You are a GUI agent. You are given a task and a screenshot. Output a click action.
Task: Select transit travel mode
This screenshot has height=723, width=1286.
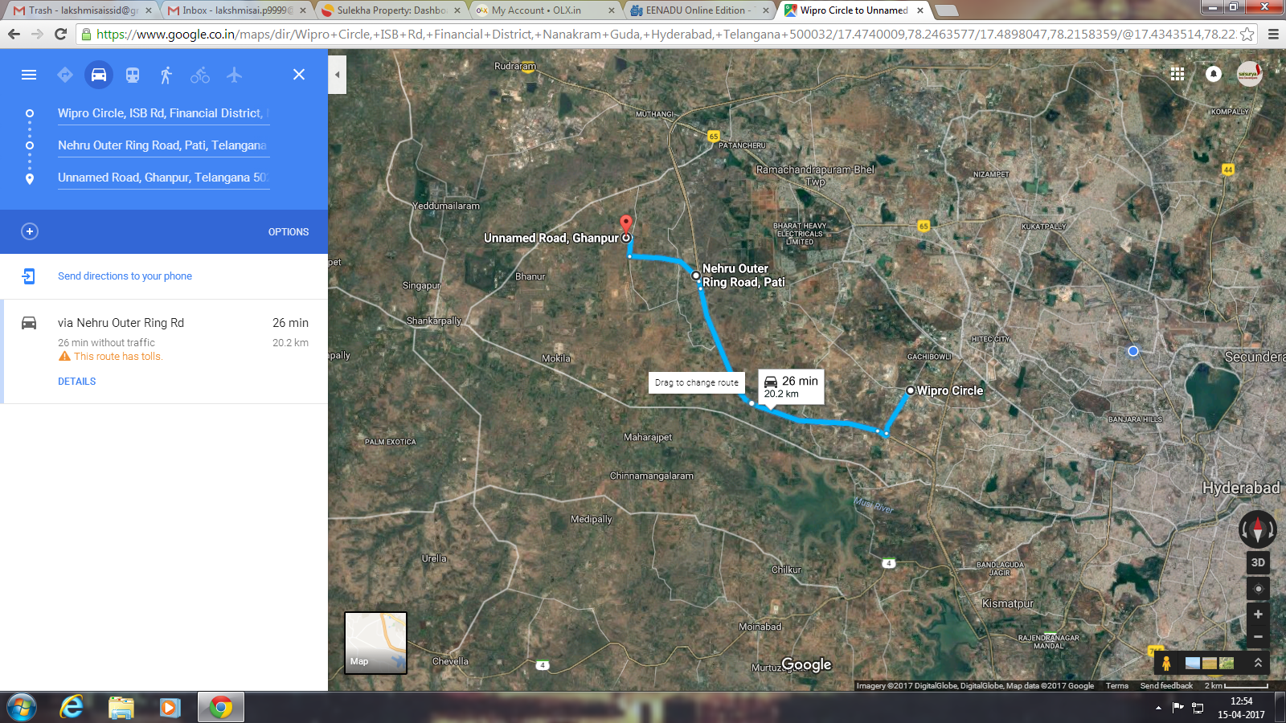133,75
